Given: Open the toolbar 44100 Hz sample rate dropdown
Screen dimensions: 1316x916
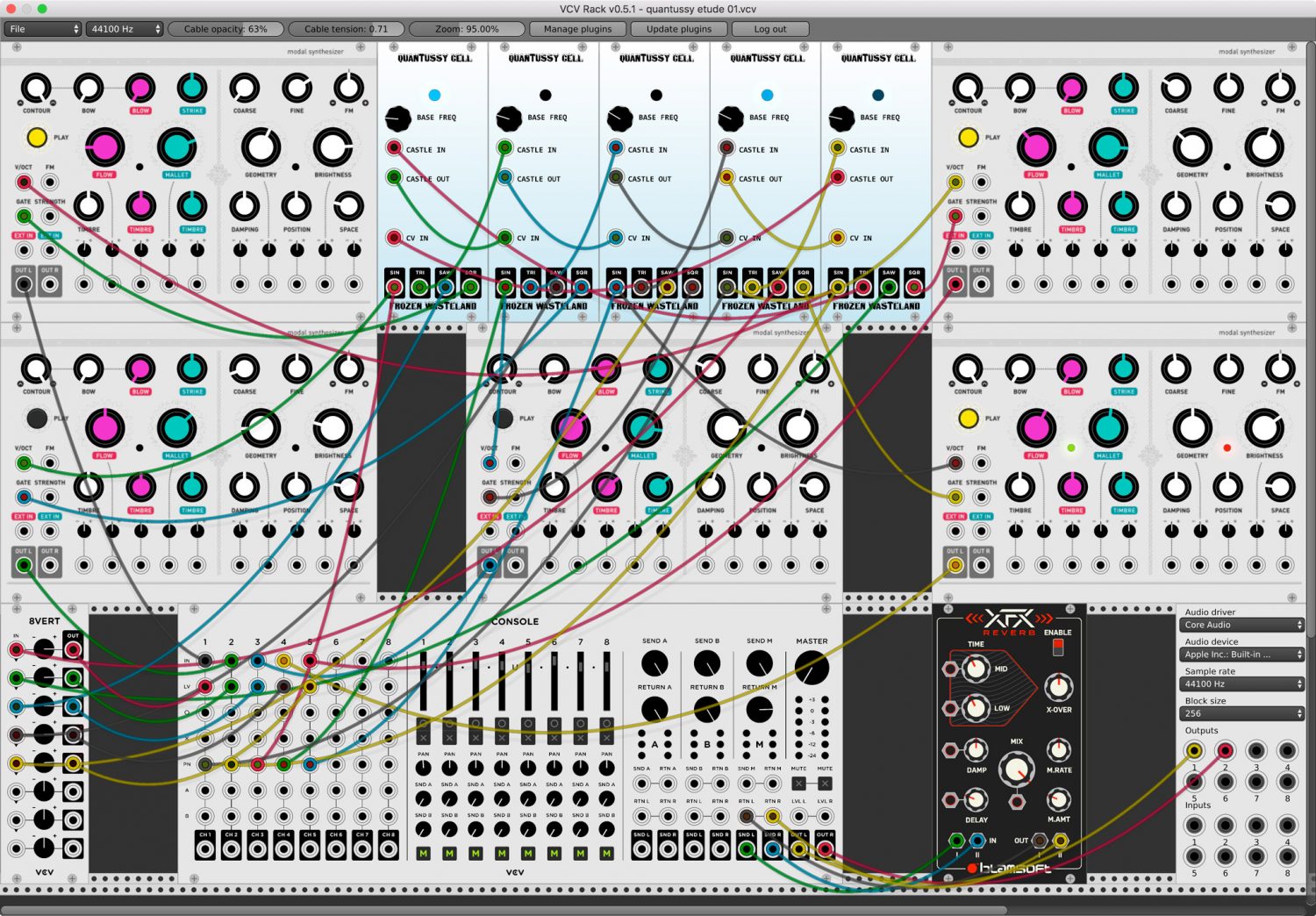Looking at the screenshot, I should pos(125,29).
